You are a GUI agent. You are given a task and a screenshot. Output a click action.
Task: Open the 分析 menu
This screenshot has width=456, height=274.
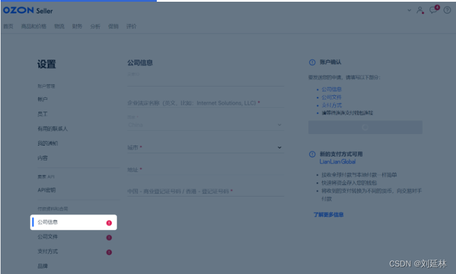95,26
